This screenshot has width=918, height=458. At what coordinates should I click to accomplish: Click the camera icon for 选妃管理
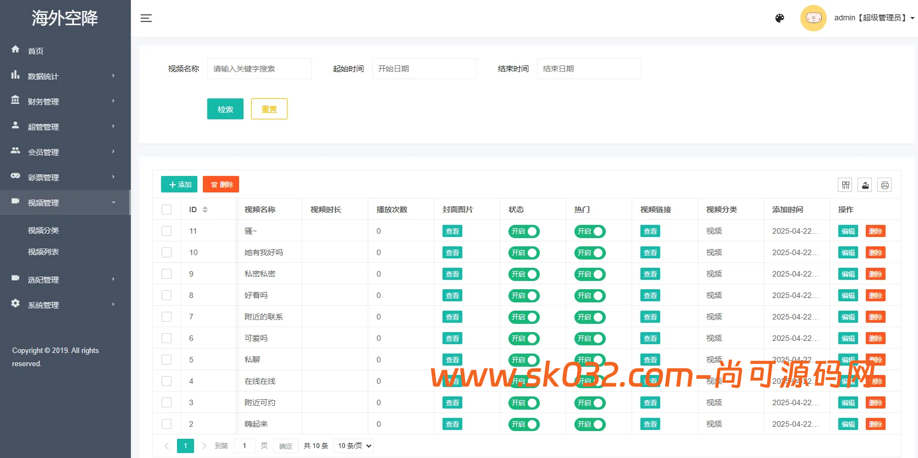point(15,278)
